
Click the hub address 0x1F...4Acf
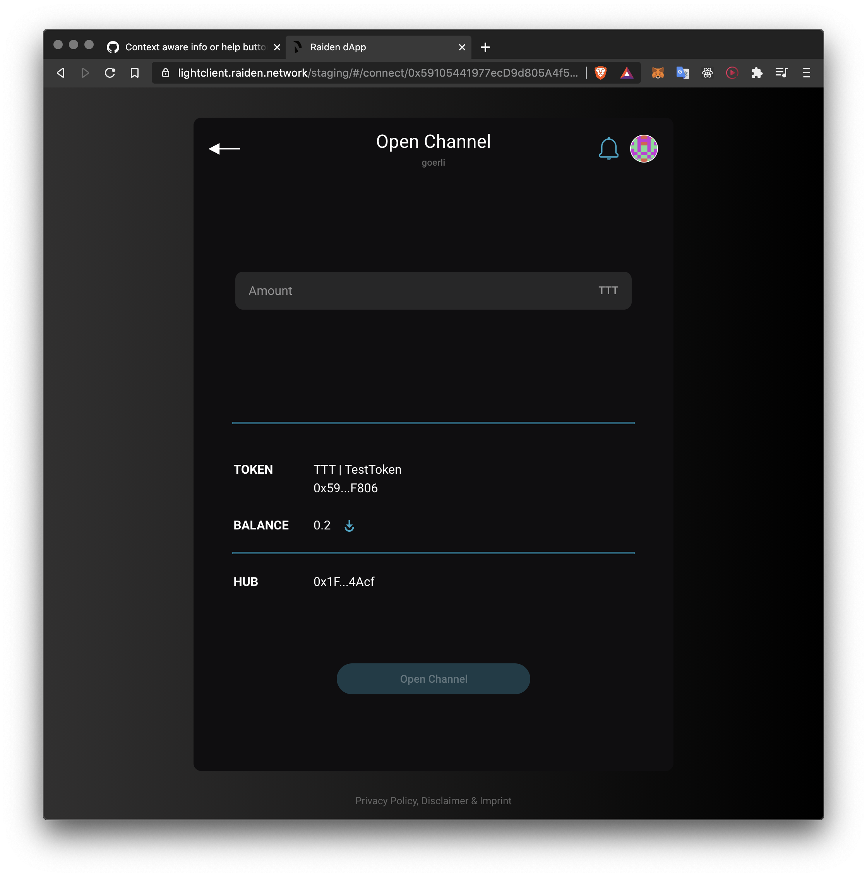click(x=344, y=582)
